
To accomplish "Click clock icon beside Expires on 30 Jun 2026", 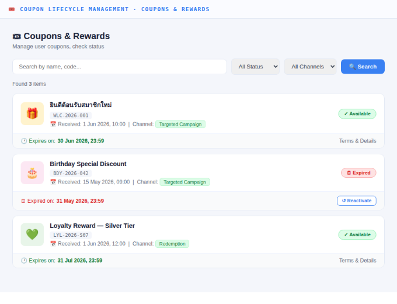I will [24, 141].
